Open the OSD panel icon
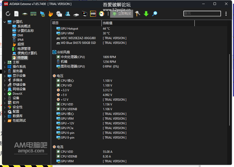 [93, 14]
